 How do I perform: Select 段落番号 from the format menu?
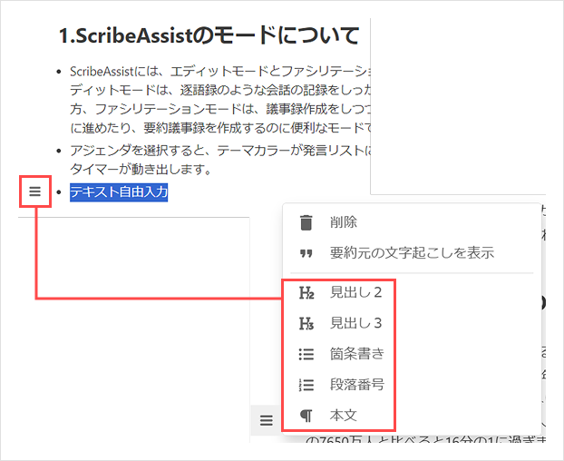(x=356, y=385)
